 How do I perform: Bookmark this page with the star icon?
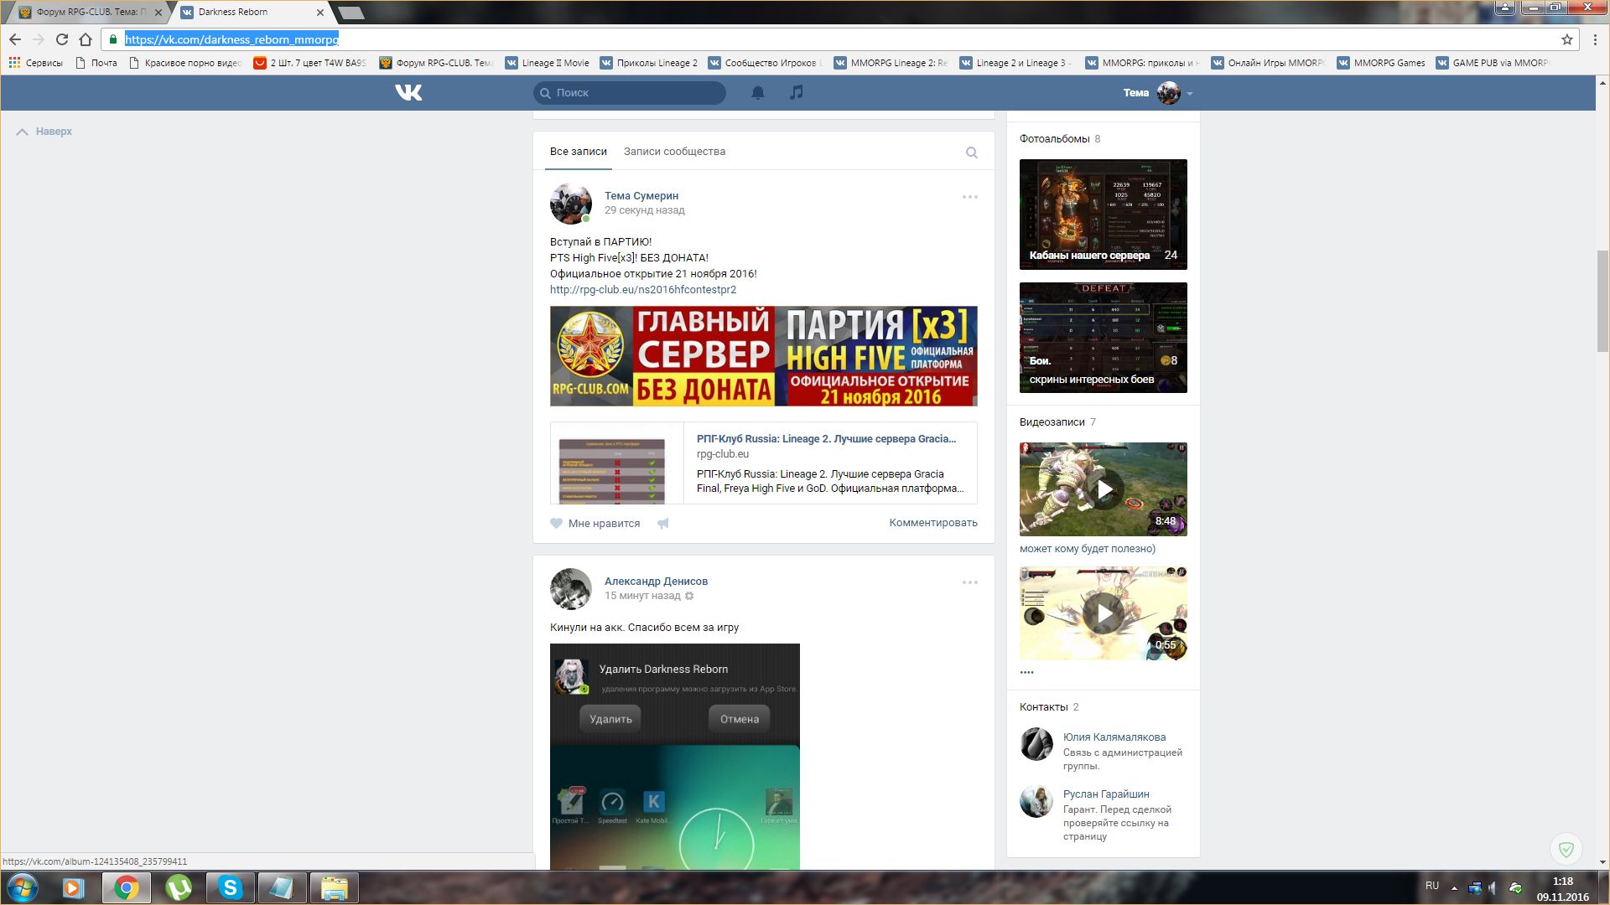point(1566,39)
